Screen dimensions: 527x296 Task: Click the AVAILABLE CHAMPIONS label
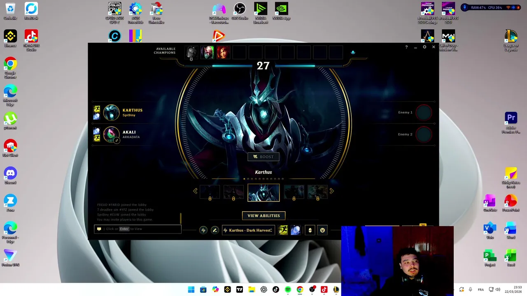click(x=165, y=51)
